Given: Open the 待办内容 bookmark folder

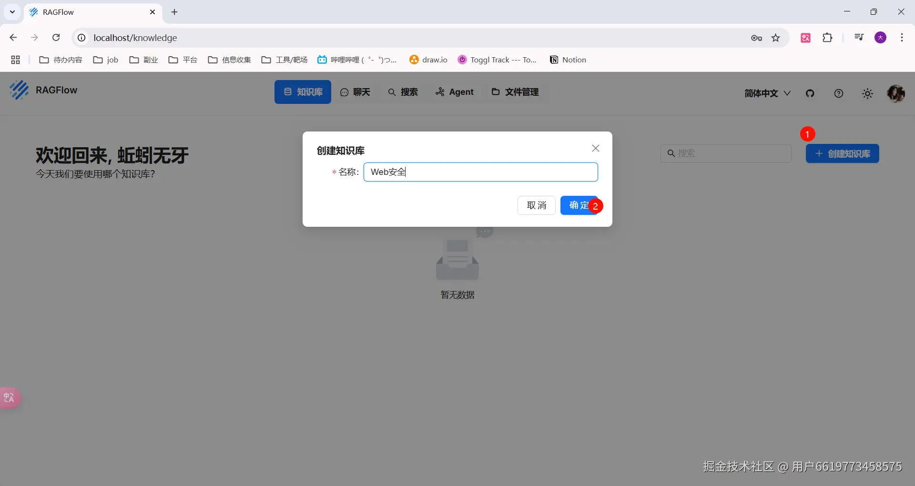Looking at the screenshot, I should tap(61, 60).
